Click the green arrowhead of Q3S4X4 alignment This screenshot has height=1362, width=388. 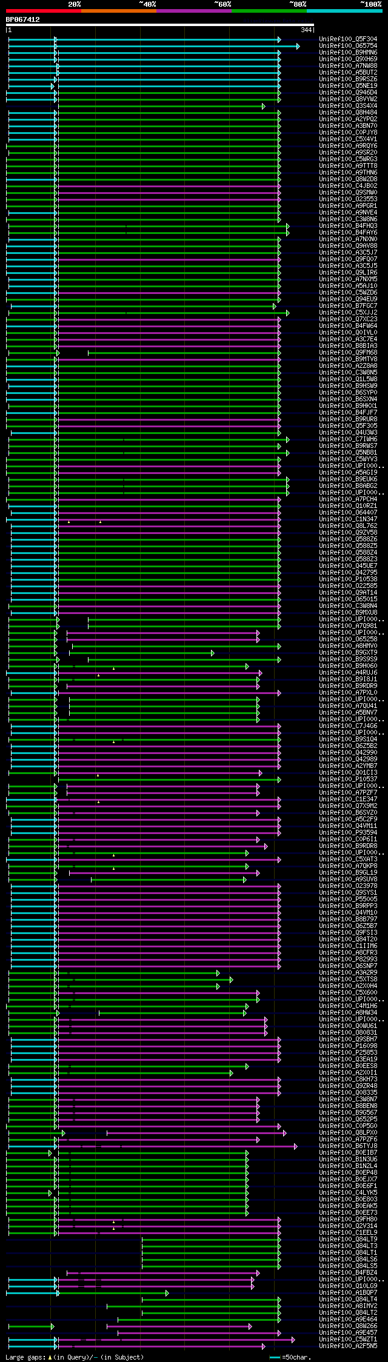(264, 106)
